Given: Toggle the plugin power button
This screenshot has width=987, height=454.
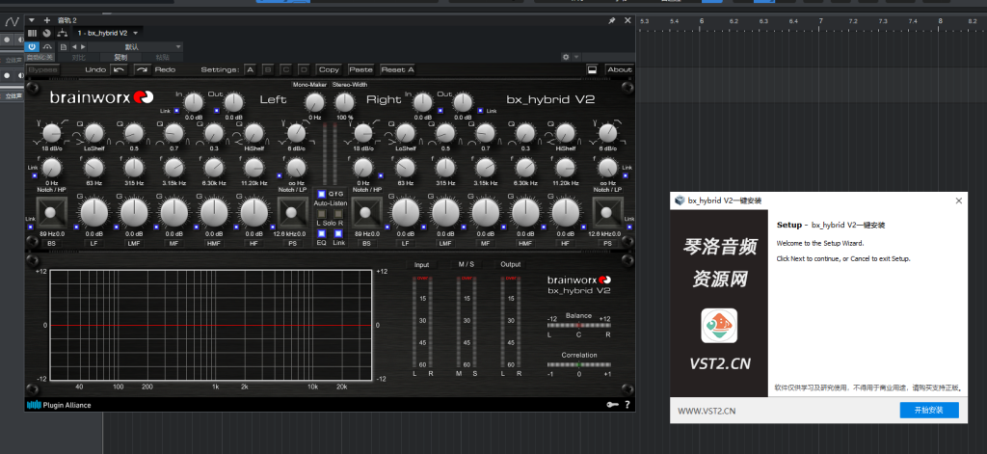Looking at the screenshot, I should 32,46.
